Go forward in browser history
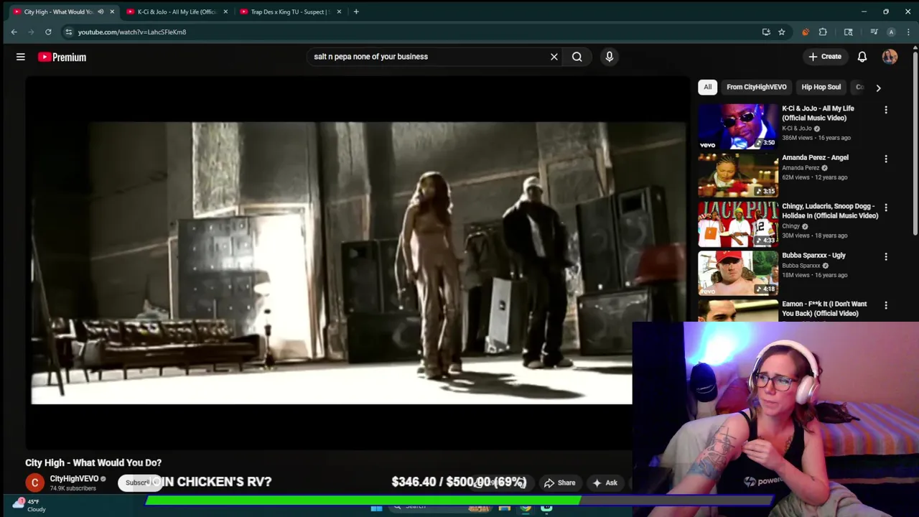Viewport: 919px width, 517px height. tap(31, 32)
